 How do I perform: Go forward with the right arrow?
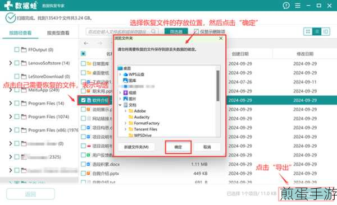(x=100, y=43)
